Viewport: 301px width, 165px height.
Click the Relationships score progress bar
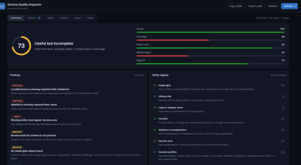[x=210, y=56]
